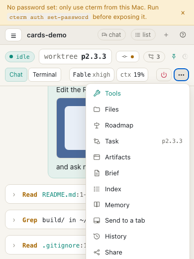Click the share icon beside Share

(x=97, y=253)
